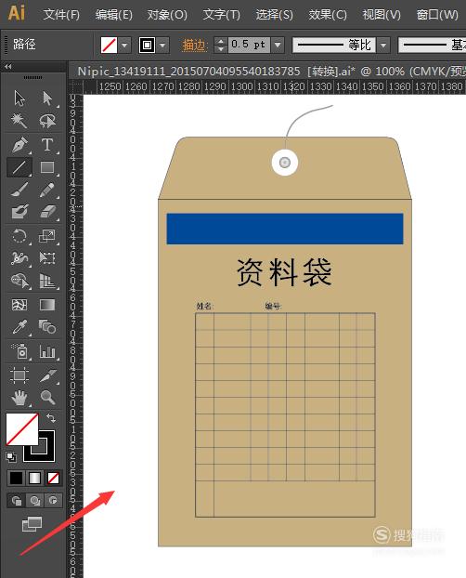Select the Eraser tool
This screenshot has height=578, width=466.
click(x=47, y=212)
